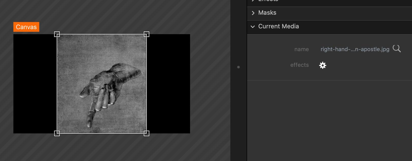Click the black canvas area left of image
The height and width of the screenshot is (161, 412).
click(35, 84)
